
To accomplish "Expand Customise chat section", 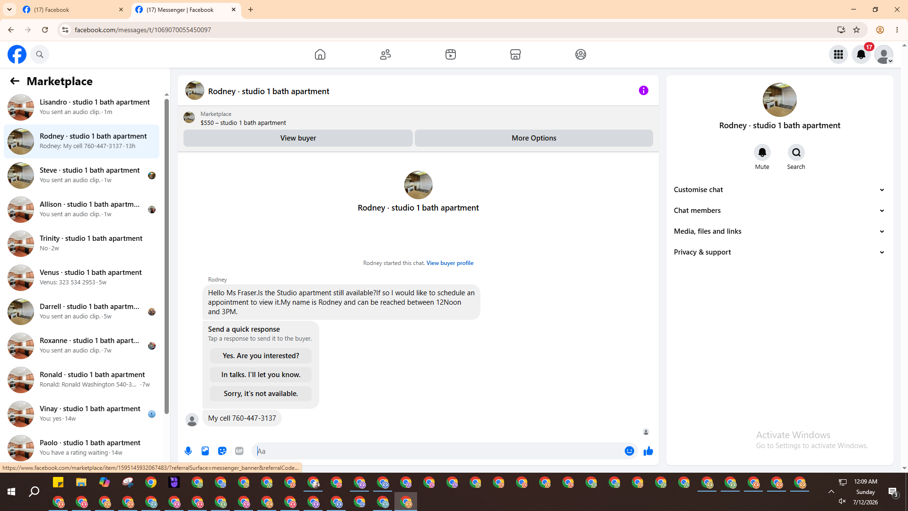I will [x=779, y=190].
